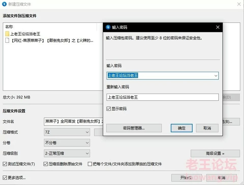Toggle the 显示密码 checkbox
The image size is (244, 185).
(x=109, y=109)
